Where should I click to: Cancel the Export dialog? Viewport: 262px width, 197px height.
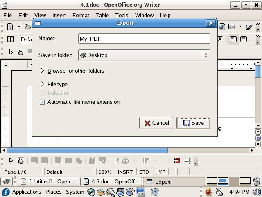(156, 123)
